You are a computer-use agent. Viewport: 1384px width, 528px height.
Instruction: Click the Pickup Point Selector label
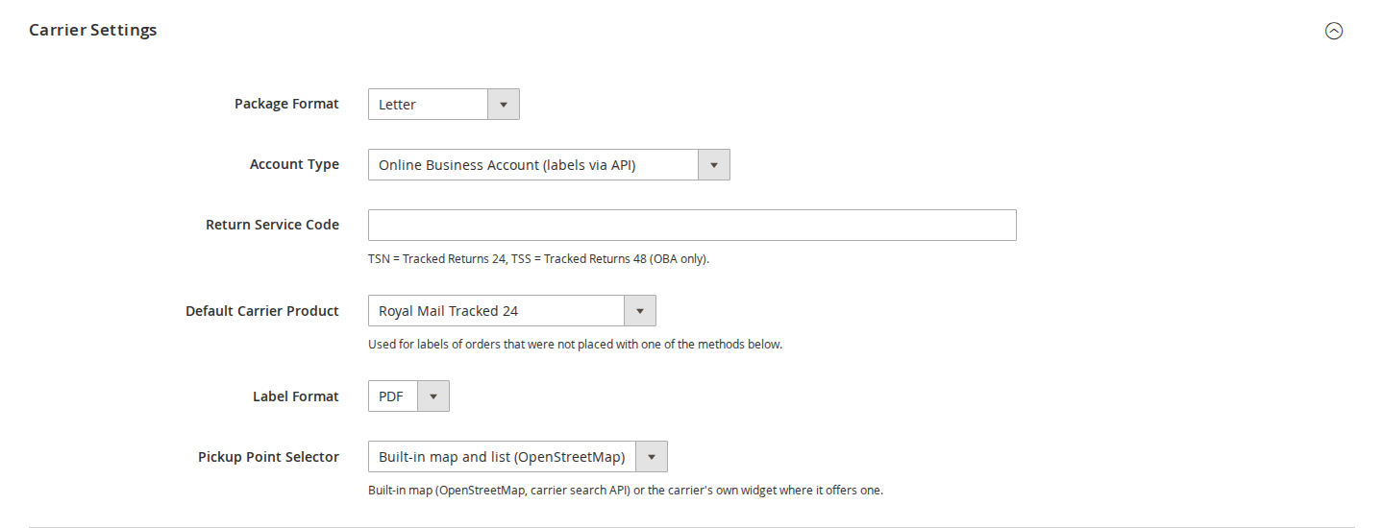tap(268, 457)
